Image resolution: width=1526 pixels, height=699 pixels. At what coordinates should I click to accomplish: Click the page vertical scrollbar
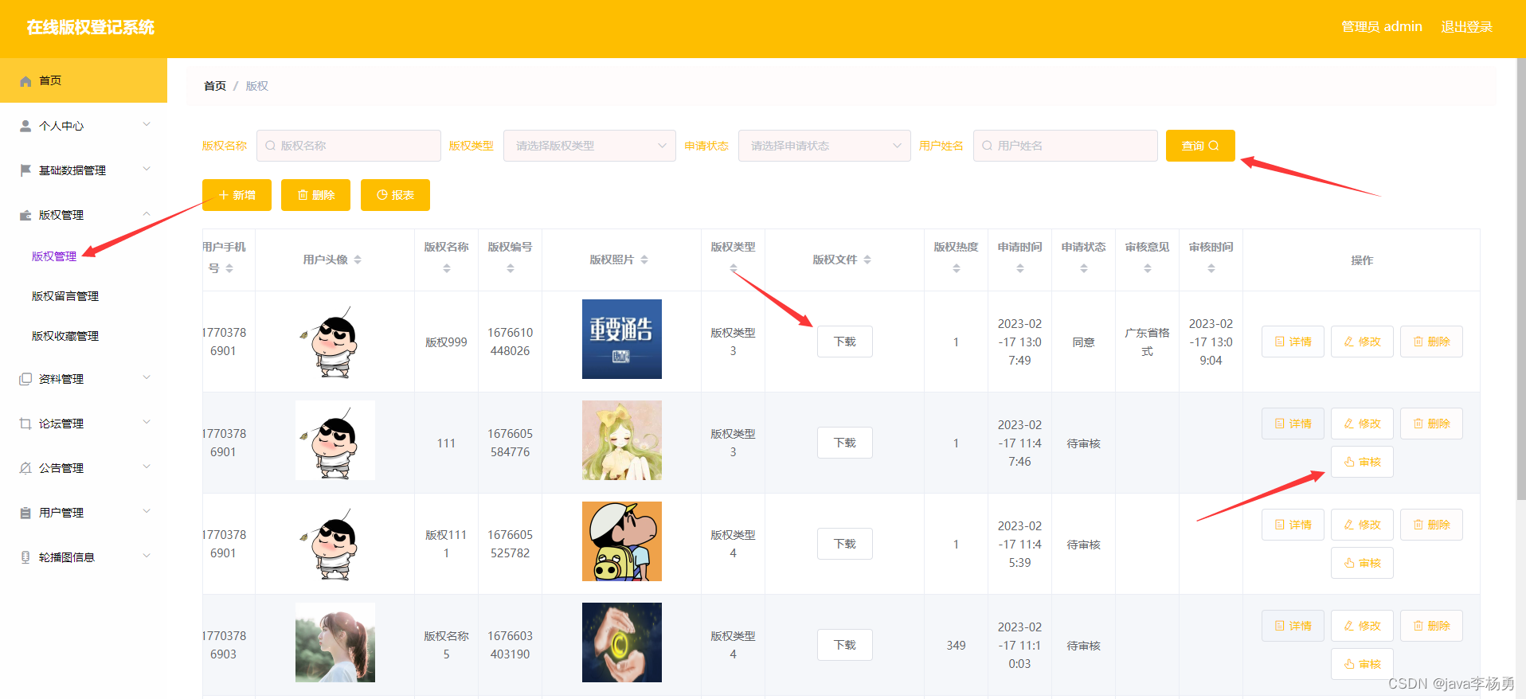click(x=1521, y=279)
